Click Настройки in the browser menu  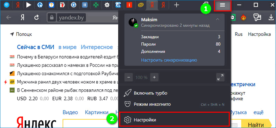174,120
